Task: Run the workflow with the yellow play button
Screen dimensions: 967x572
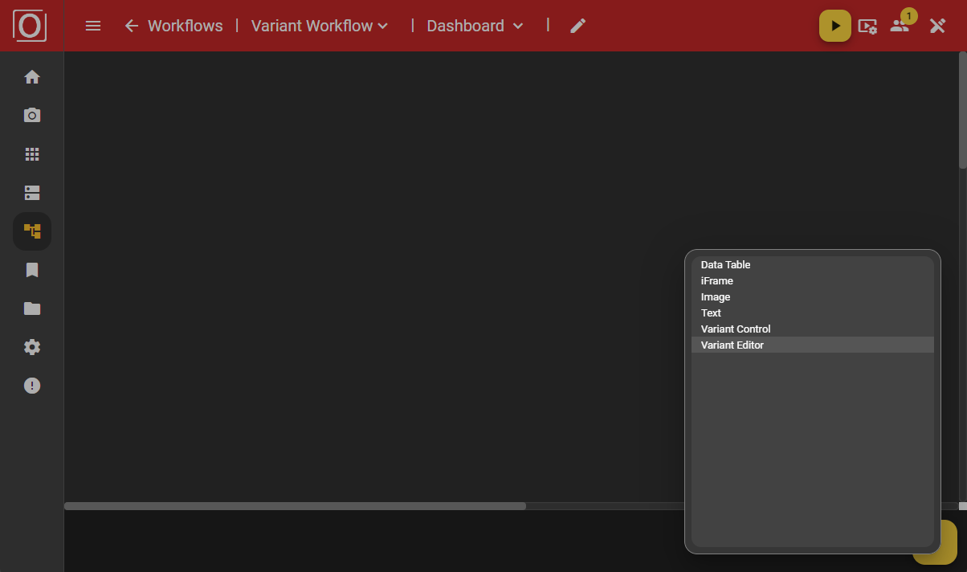Action: 834,26
